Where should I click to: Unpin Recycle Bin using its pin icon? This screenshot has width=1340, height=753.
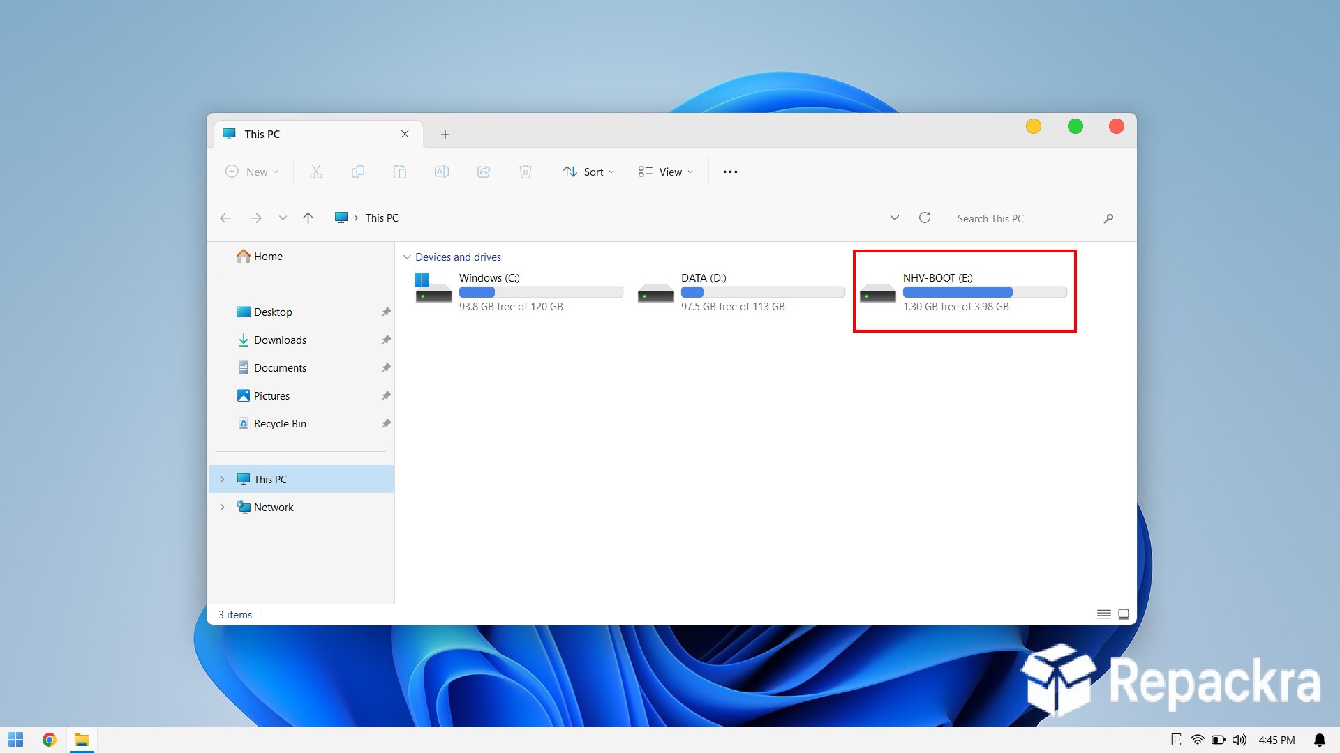[x=386, y=423]
